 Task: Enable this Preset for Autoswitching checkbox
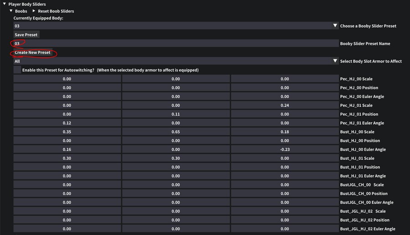17,70
